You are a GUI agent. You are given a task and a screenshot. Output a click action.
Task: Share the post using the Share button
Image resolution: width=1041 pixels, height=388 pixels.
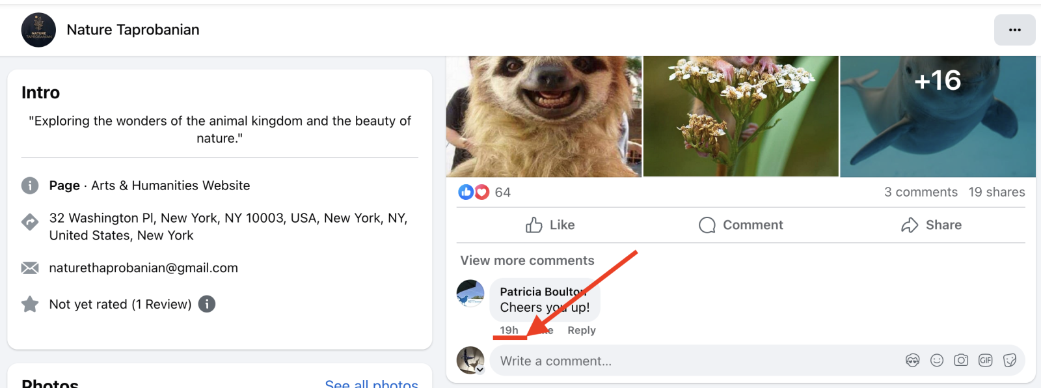coord(931,225)
